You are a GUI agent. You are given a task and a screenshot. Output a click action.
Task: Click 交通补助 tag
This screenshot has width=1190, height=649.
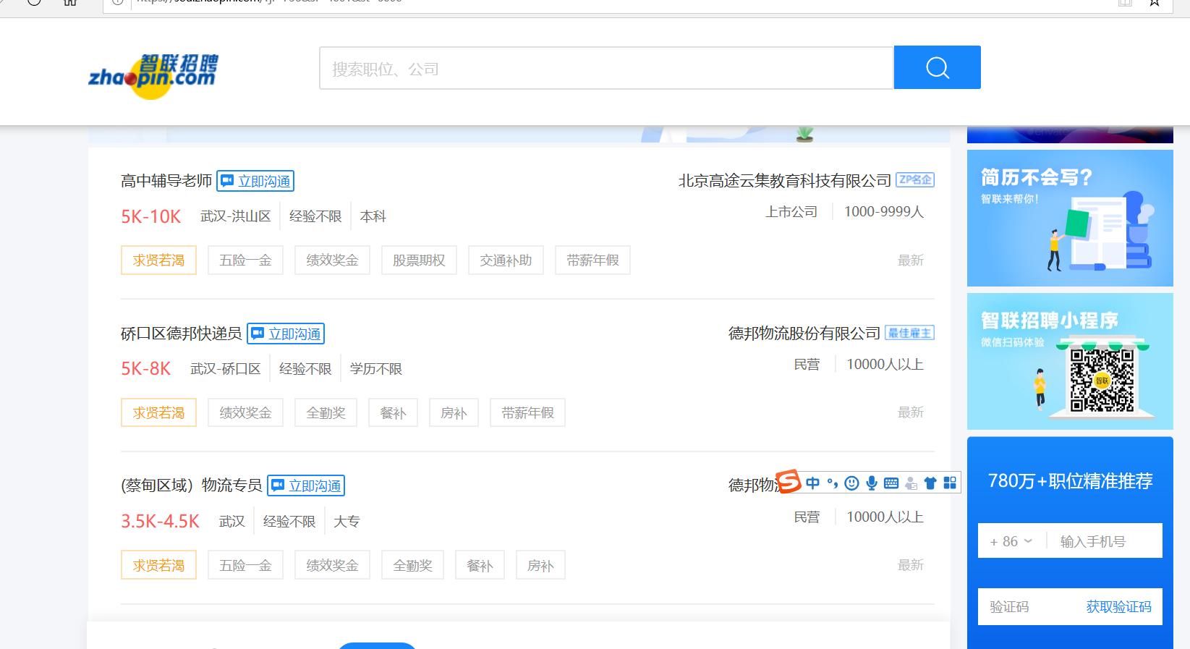click(506, 260)
